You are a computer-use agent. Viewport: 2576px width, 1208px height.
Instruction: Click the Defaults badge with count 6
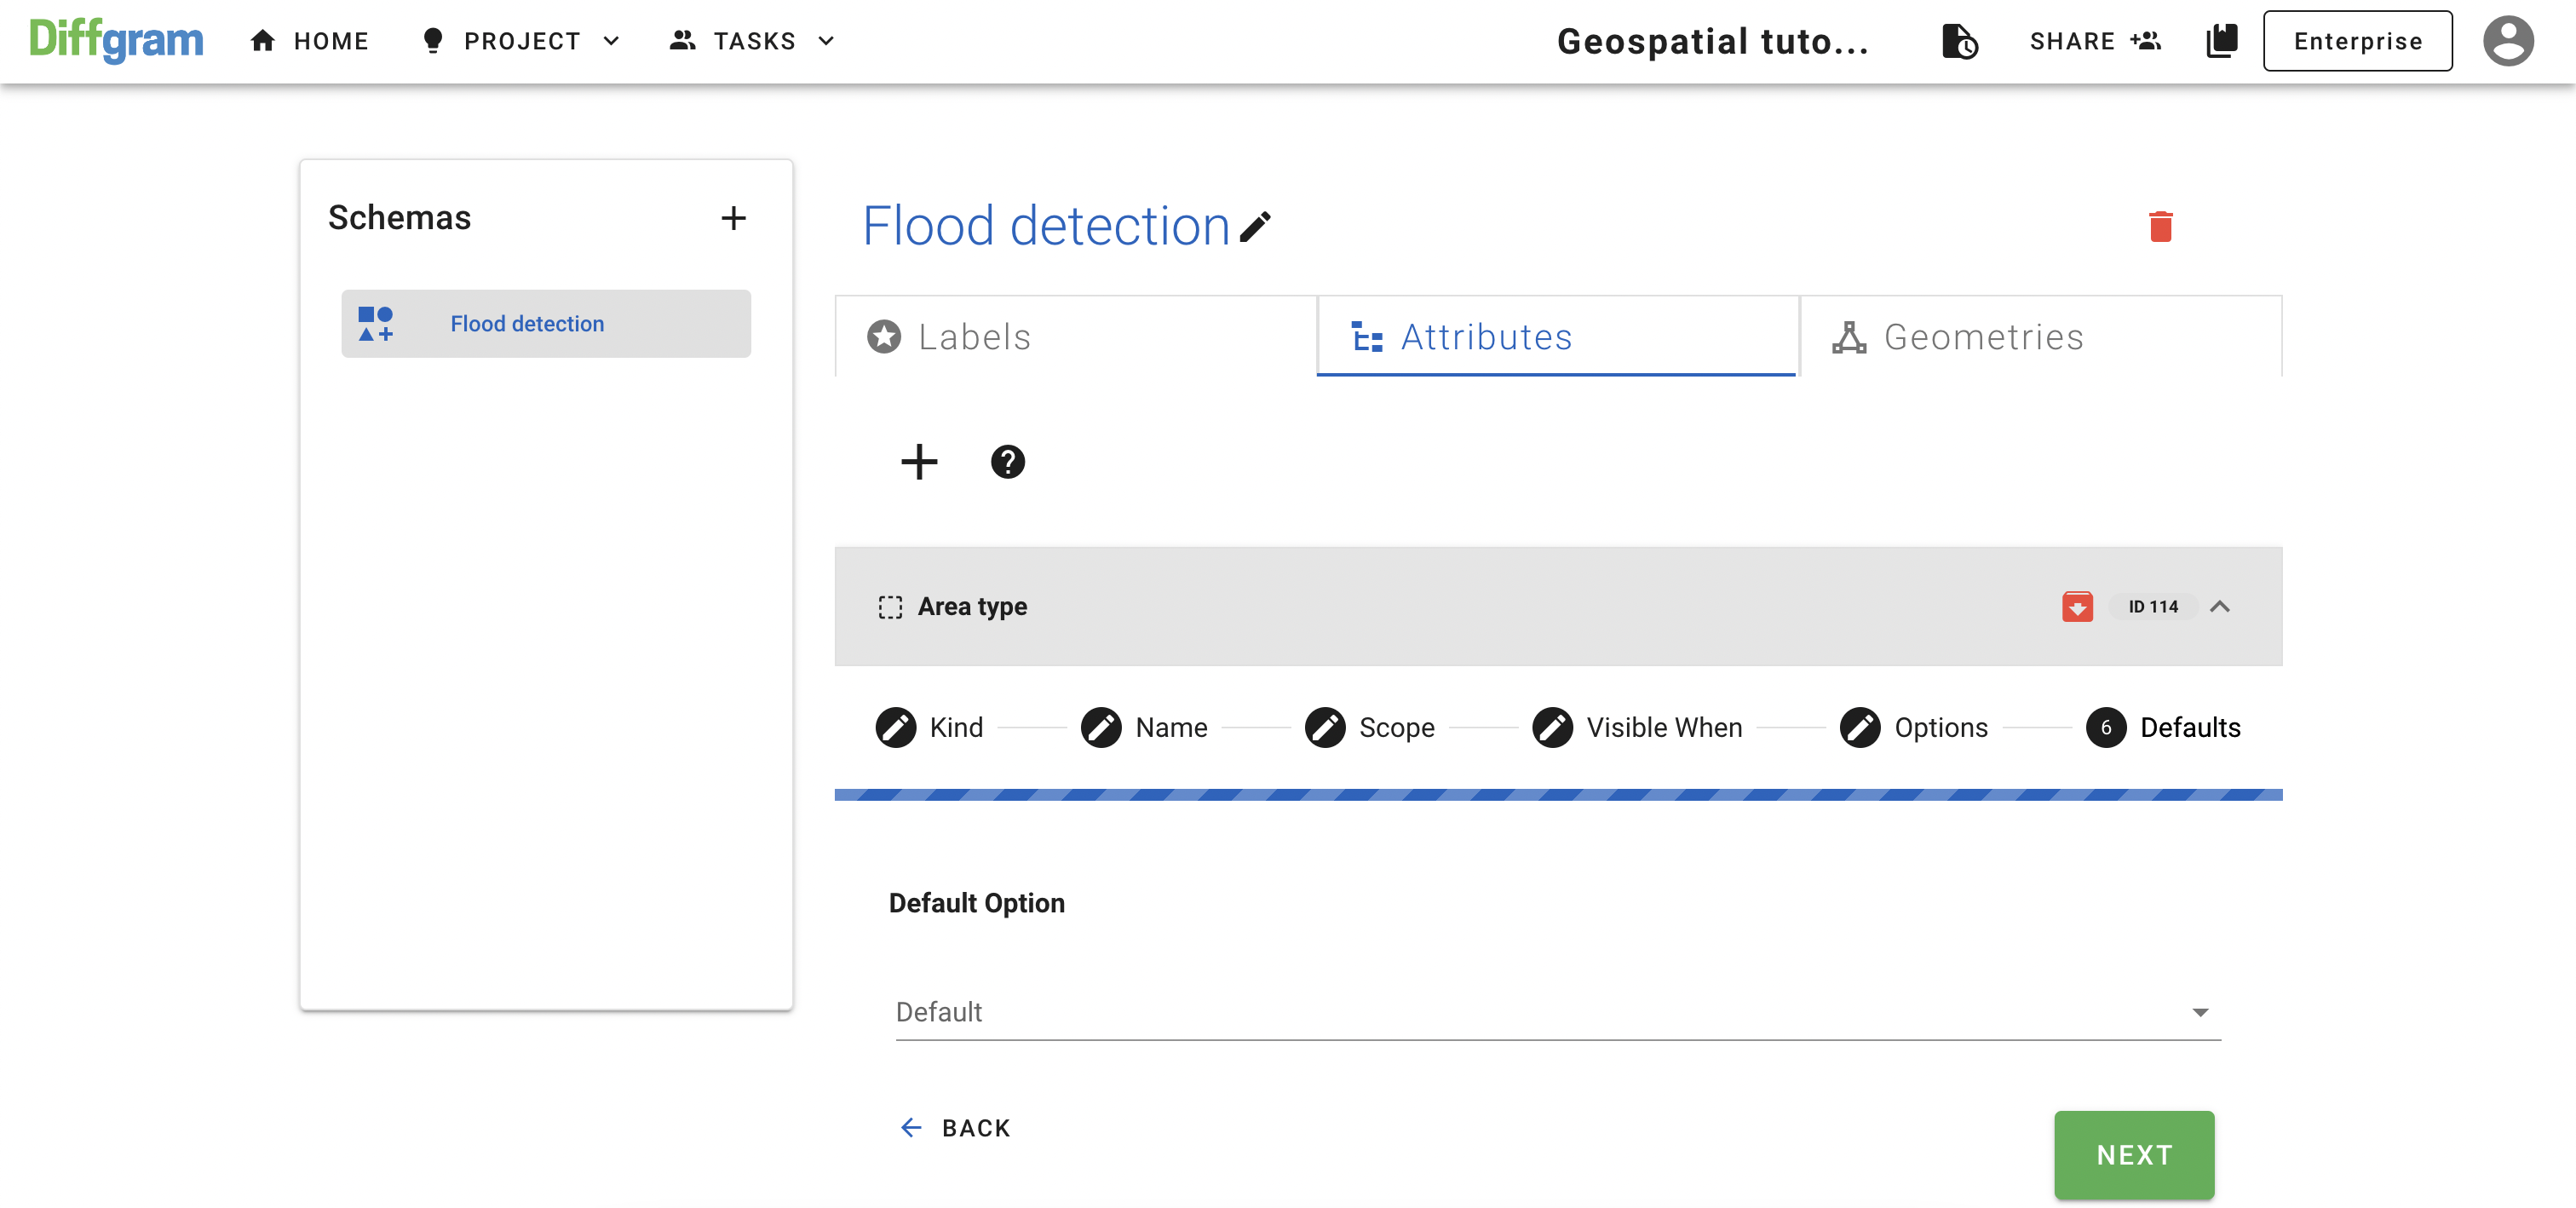point(2104,728)
